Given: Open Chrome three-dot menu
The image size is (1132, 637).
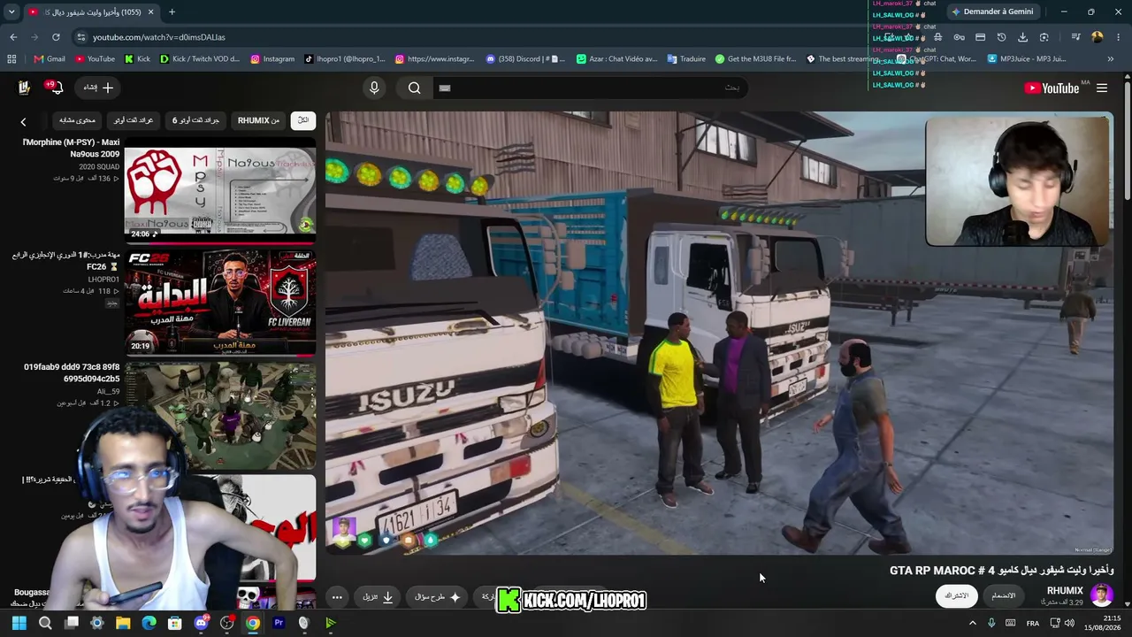Looking at the screenshot, I should 1118,37.
